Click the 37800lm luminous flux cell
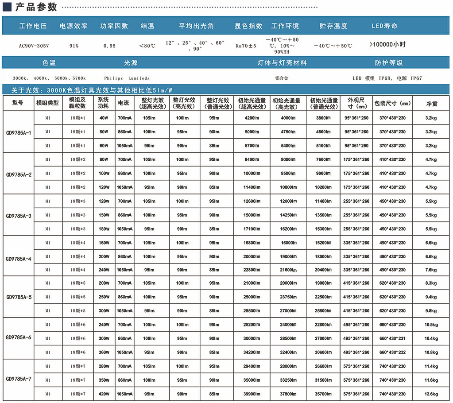453x403 pixels. (x=288, y=394)
